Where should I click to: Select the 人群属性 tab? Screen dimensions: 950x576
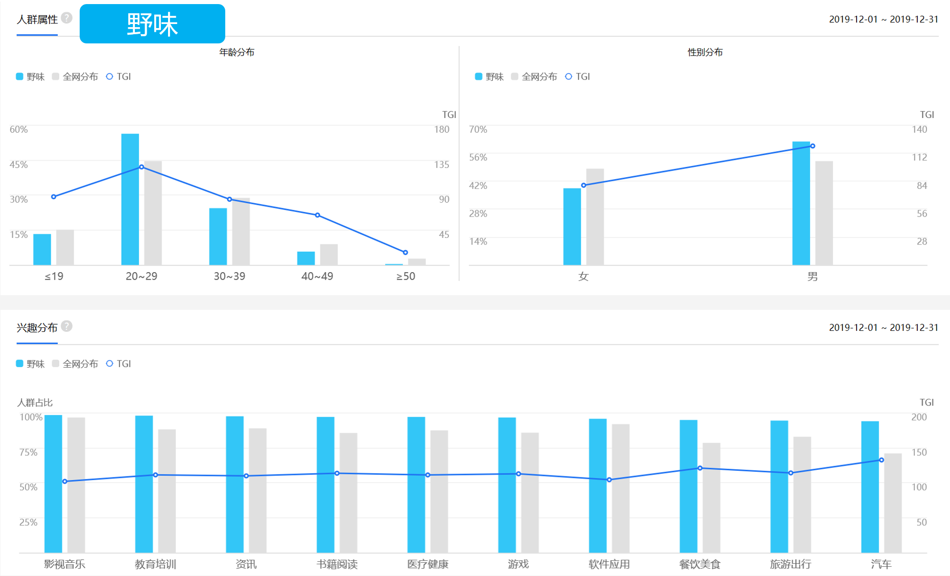point(37,20)
